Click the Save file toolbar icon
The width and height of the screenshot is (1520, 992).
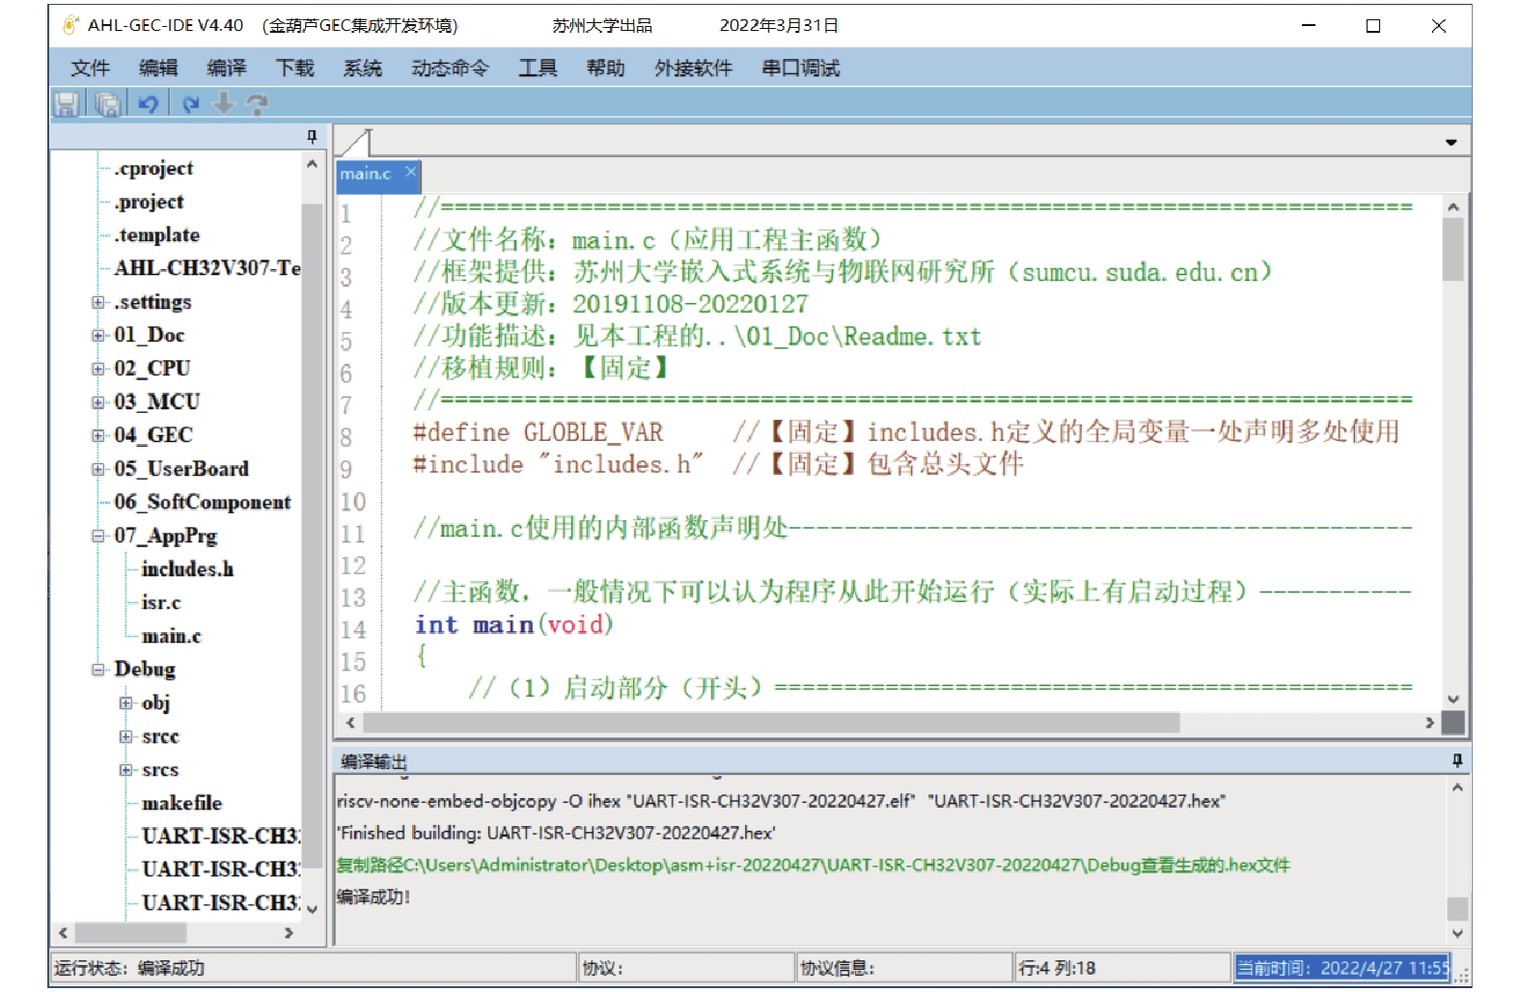[x=66, y=103]
